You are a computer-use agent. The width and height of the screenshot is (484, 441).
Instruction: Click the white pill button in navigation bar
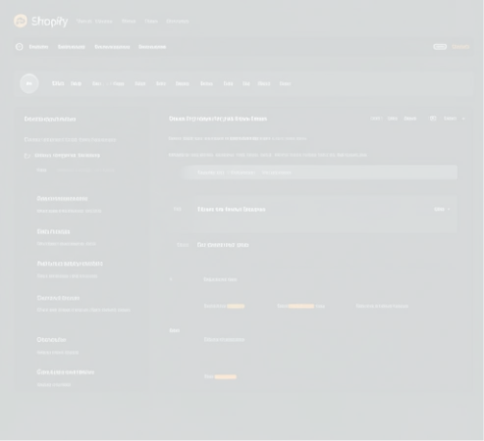(440, 47)
